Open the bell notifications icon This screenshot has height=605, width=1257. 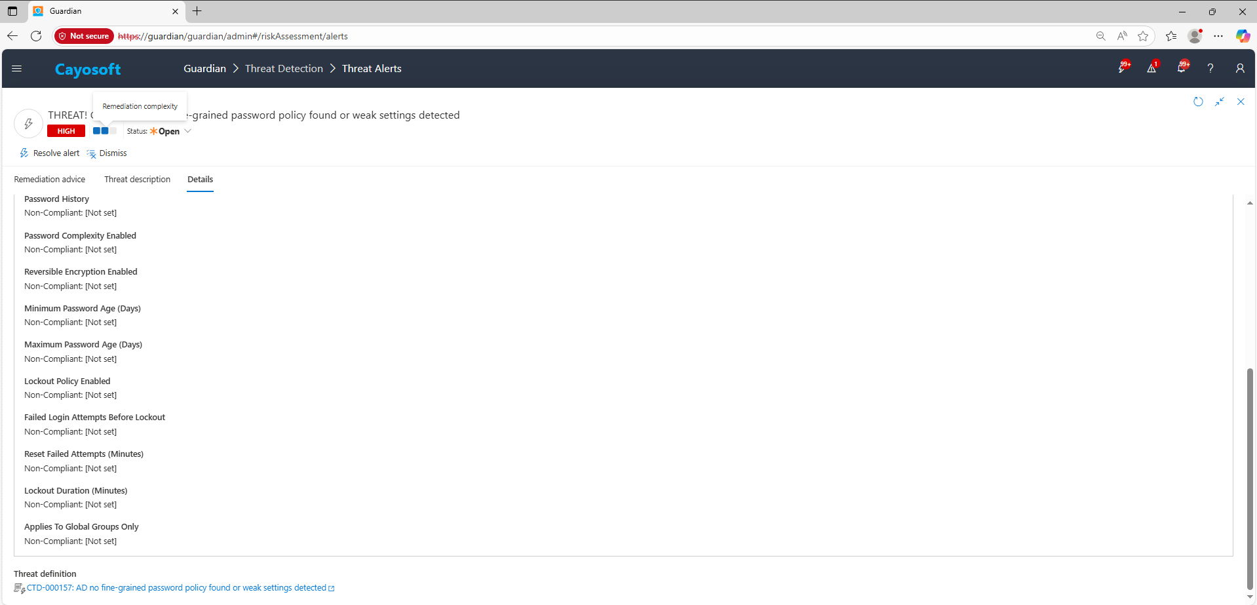(x=1181, y=68)
